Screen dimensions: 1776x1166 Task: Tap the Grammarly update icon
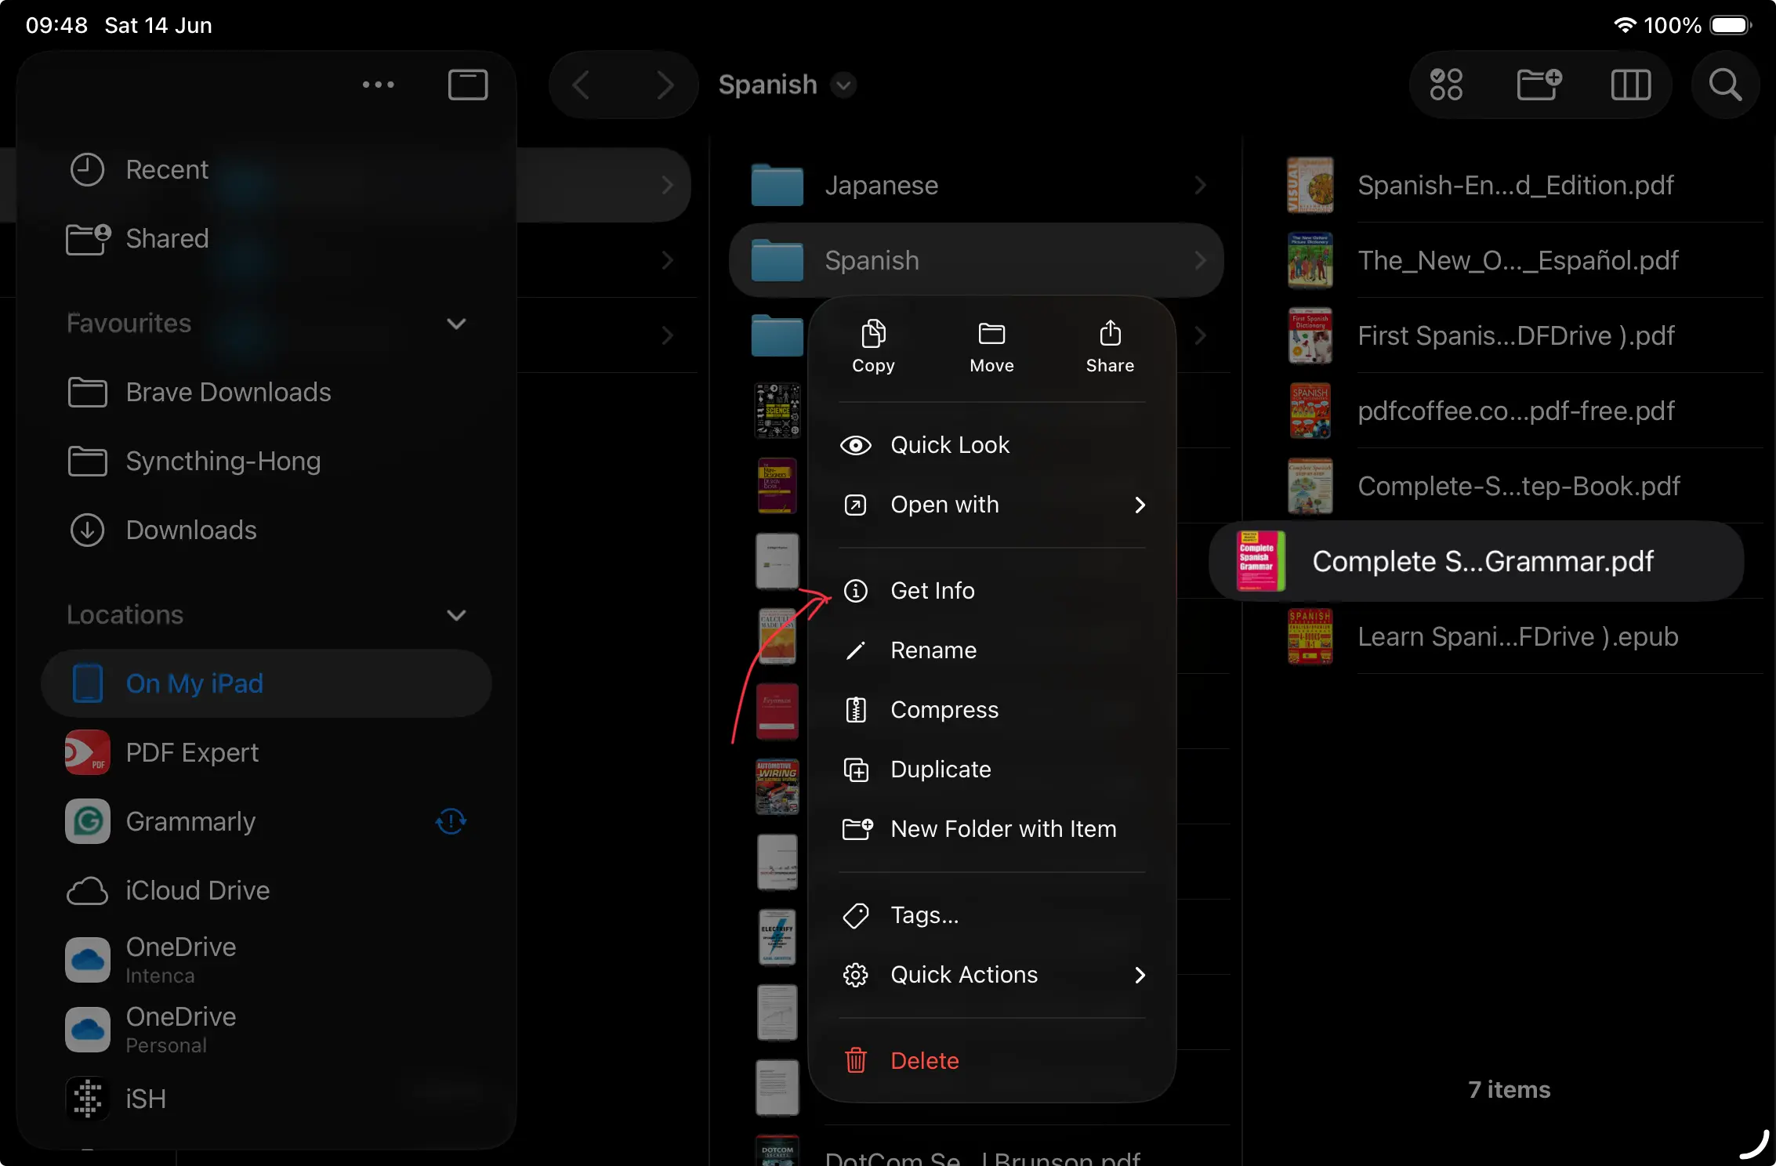[x=451, y=822]
